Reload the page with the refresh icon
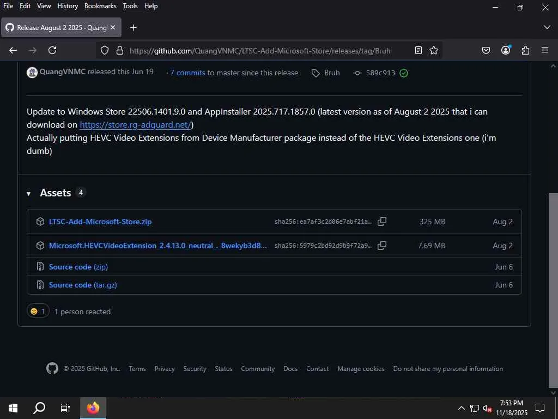This screenshot has width=558, height=419. pos(52,50)
